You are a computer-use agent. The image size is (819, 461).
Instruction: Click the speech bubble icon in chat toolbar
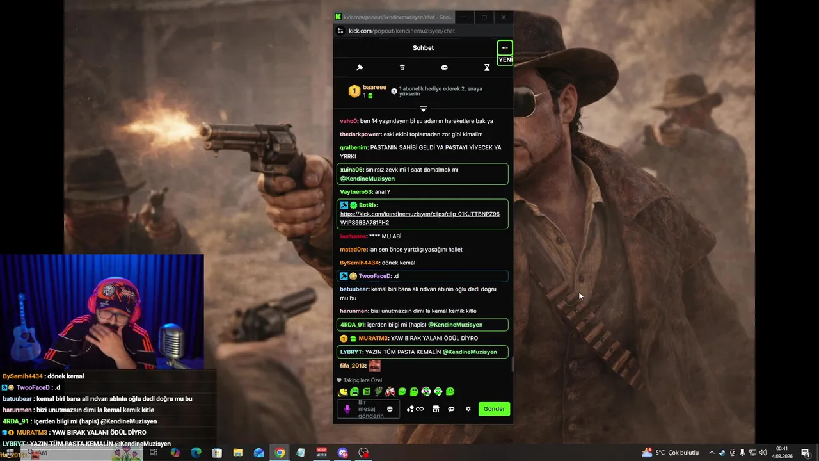pyautogui.click(x=445, y=67)
